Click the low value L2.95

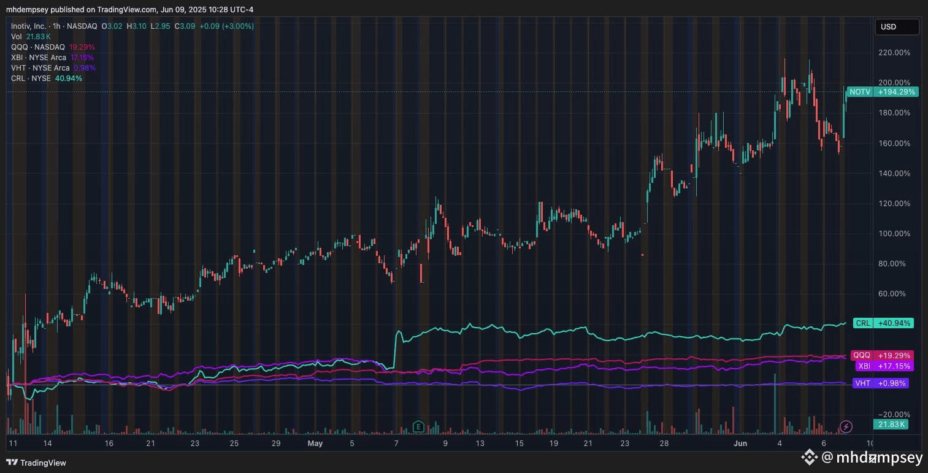pyautogui.click(x=162, y=26)
